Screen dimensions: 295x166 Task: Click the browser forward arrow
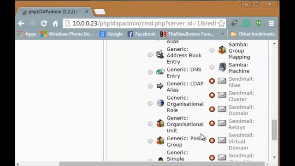click(x=33, y=24)
